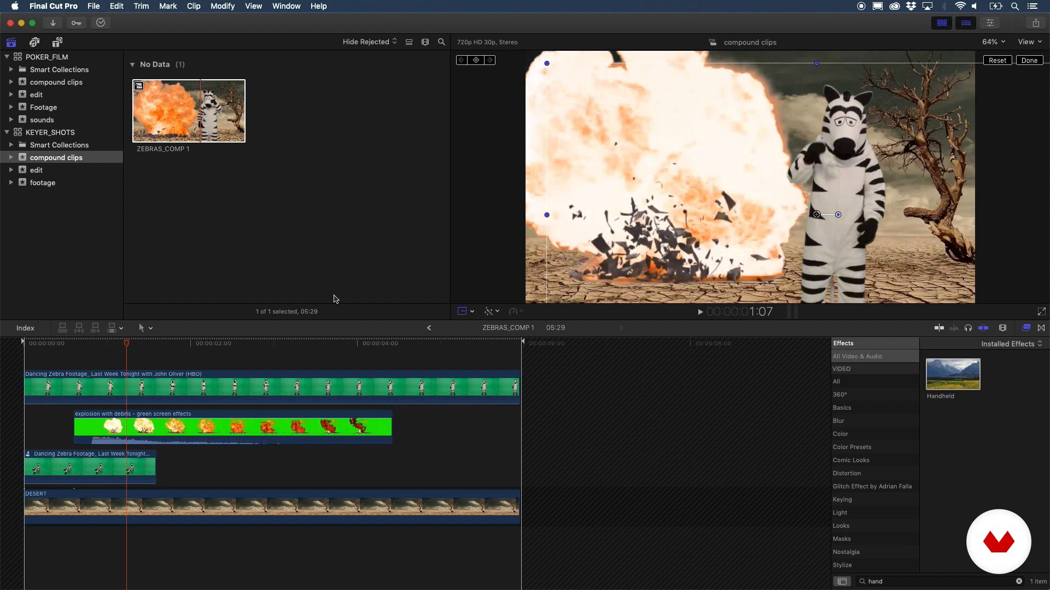
Task: Select the Handheld effect thumbnail
Action: click(953, 374)
